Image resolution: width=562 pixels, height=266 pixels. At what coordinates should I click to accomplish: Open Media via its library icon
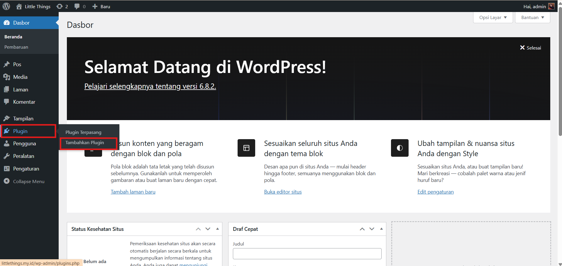[7, 77]
